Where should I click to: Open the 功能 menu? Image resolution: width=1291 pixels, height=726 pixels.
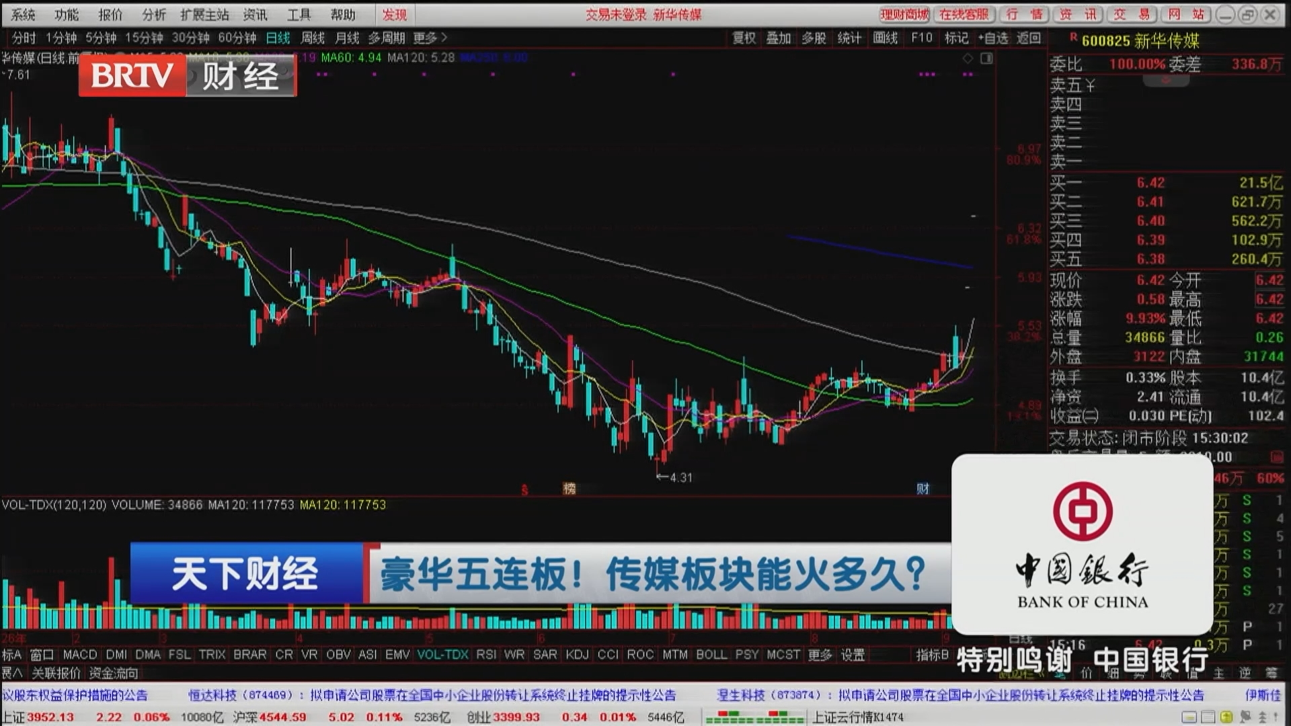(x=67, y=14)
